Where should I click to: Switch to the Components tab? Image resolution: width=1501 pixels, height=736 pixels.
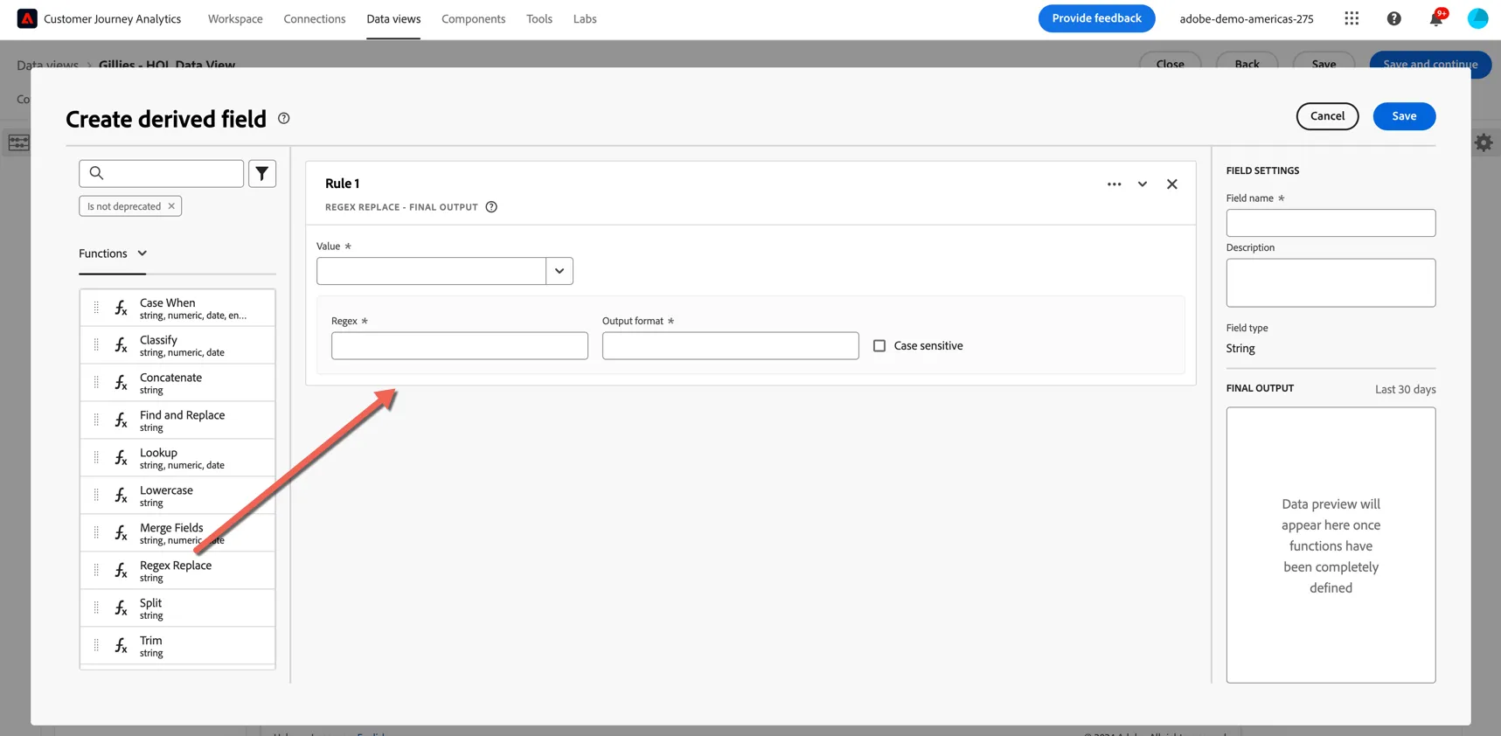(x=473, y=18)
